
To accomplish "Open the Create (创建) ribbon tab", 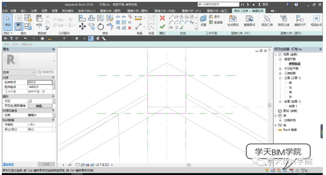I will [13, 11].
